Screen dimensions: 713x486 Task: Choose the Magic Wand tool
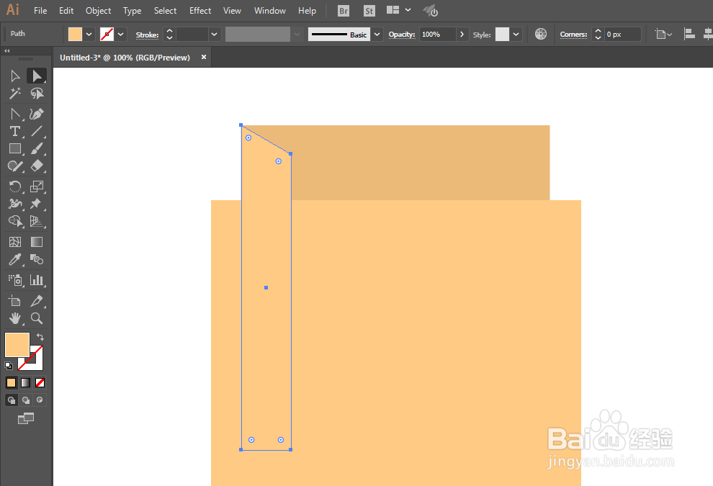click(x=15, y=93)
